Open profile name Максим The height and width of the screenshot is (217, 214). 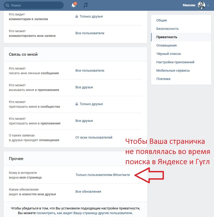pyautogui.click(x=189, y=5)
